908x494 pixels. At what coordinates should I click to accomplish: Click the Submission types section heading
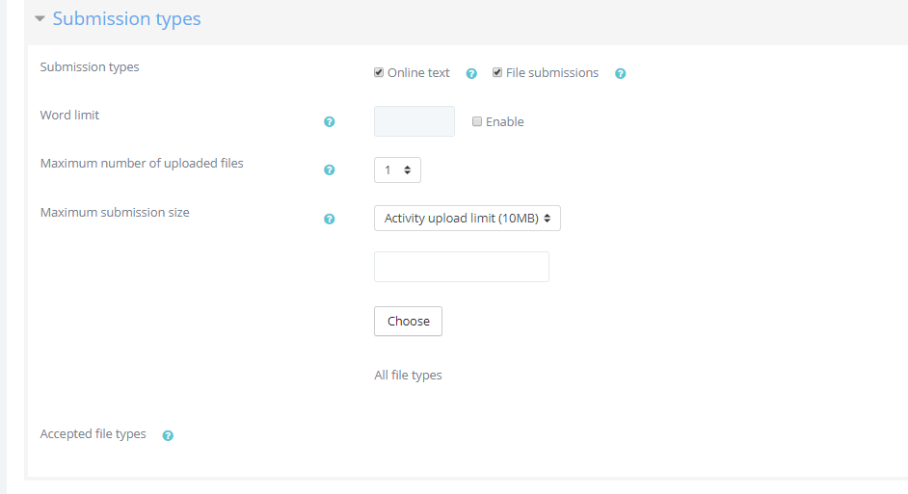pyautogui.click(x=126, y=19)
